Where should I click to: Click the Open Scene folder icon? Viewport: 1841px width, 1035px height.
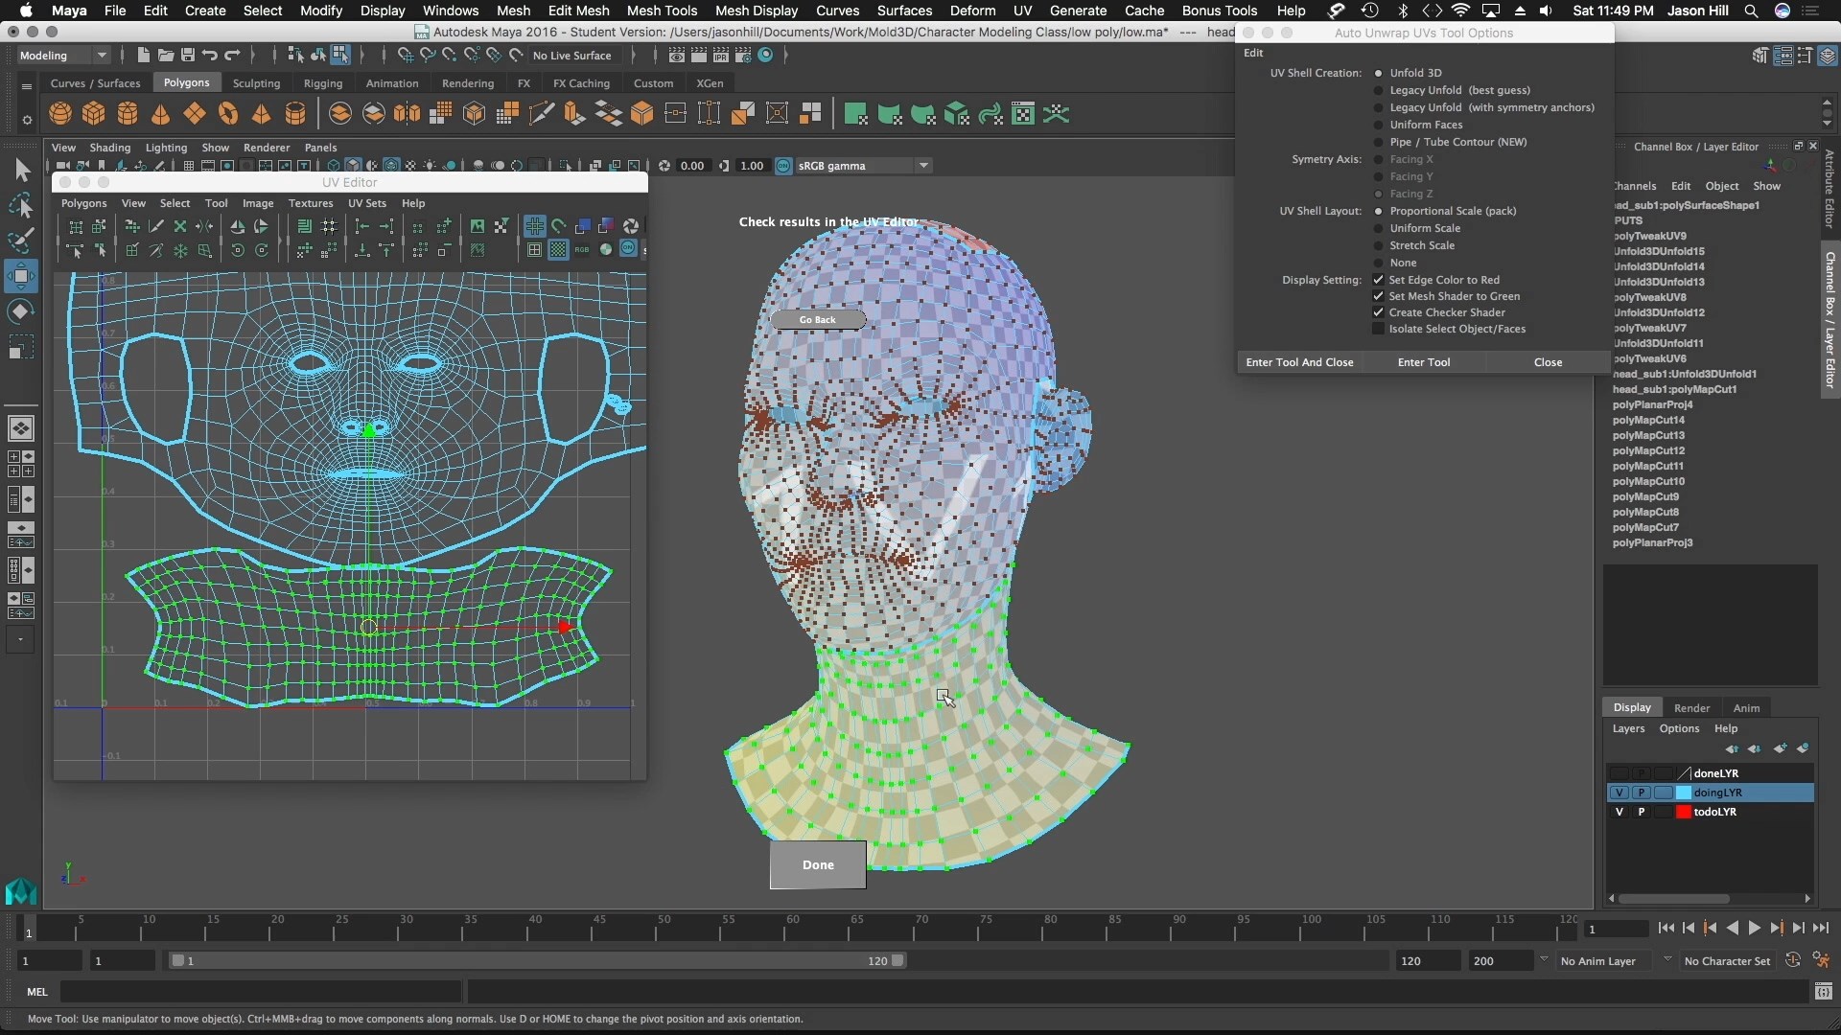(x=165, y=55)
